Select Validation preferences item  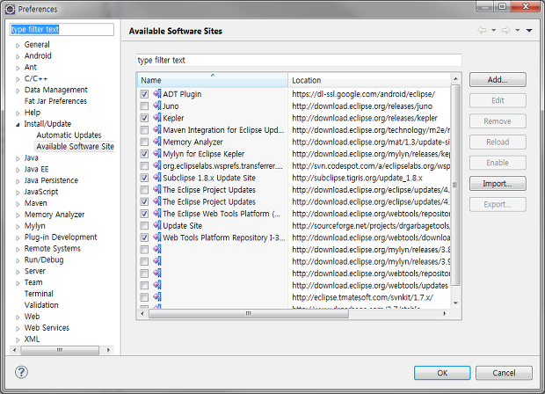pos(41,305)
